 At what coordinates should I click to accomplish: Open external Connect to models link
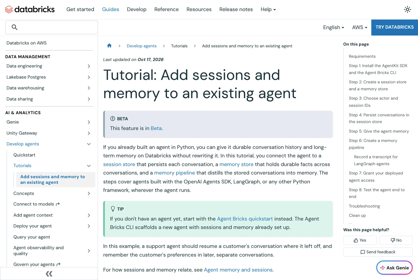tap(37, 204)
